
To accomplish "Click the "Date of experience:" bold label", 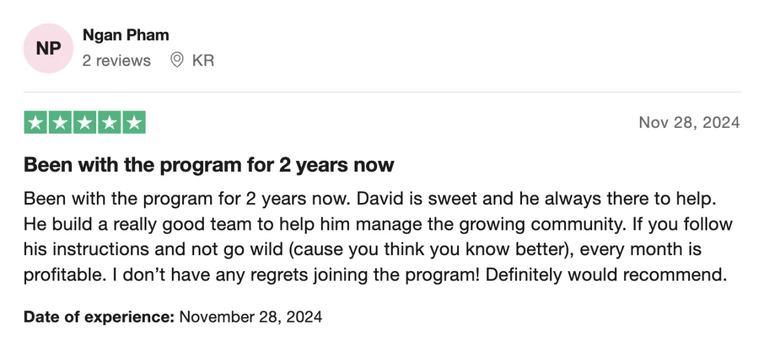I will pyautogui.click(x=99, y=316).
